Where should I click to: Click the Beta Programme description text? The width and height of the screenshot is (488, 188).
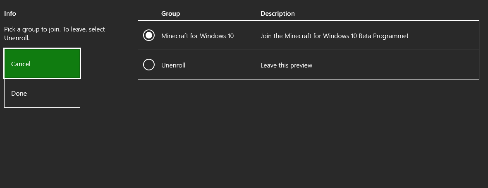(334, 36)
